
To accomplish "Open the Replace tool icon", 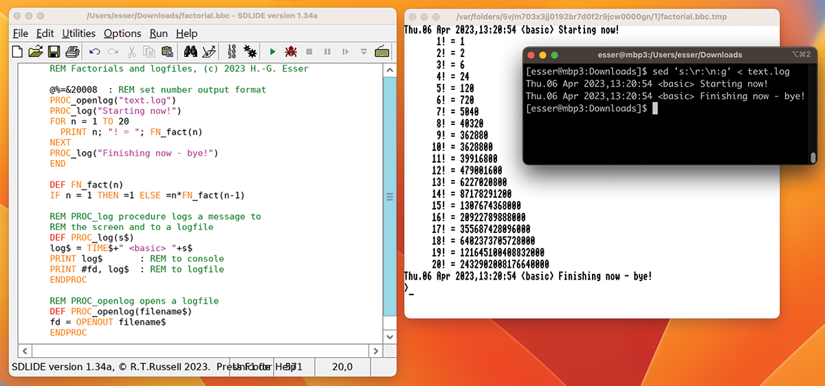I will [x=209, y=52].
